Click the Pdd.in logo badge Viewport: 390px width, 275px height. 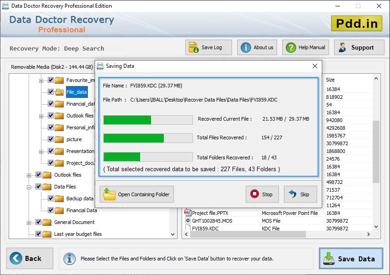(x=357, y=23)
